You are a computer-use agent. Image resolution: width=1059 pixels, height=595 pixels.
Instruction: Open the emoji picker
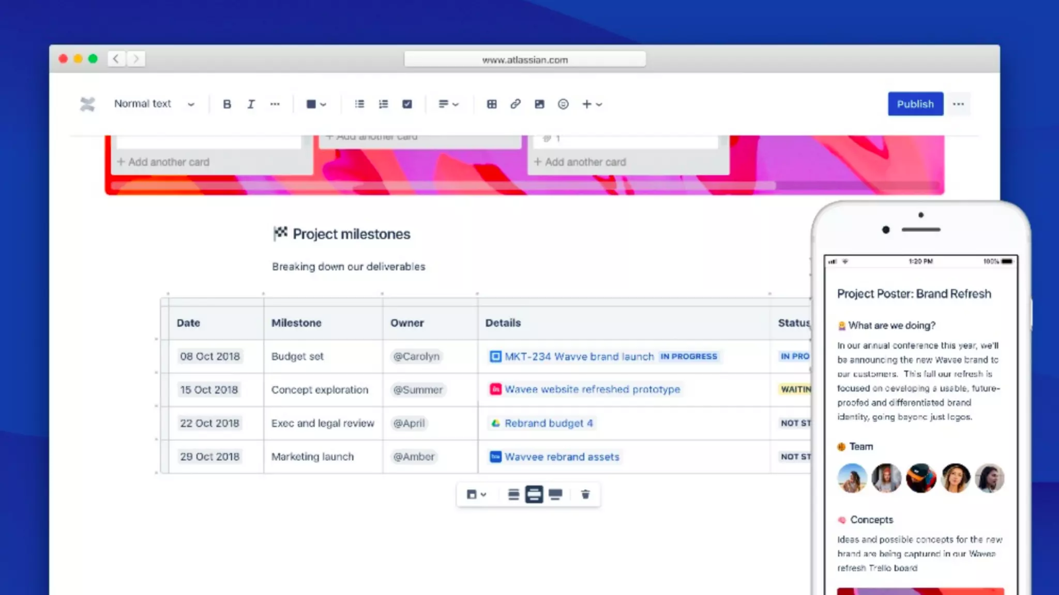(x=563, y=104)
